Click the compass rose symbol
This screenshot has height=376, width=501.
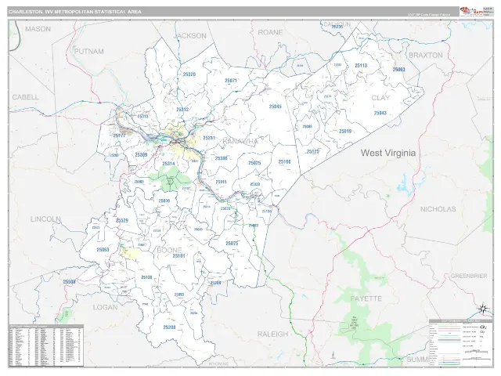(x=483, y=309)
